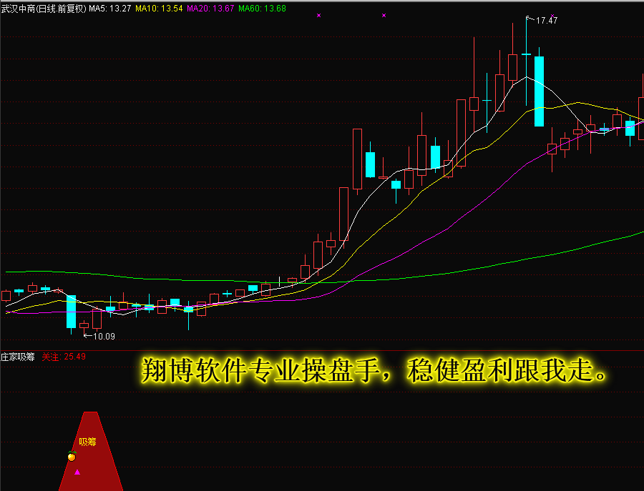Select the MA5: 13.27 indicator label

[110, 9]
